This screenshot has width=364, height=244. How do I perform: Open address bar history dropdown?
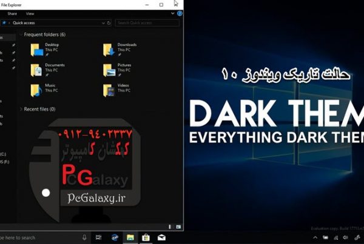pos(103,23)
